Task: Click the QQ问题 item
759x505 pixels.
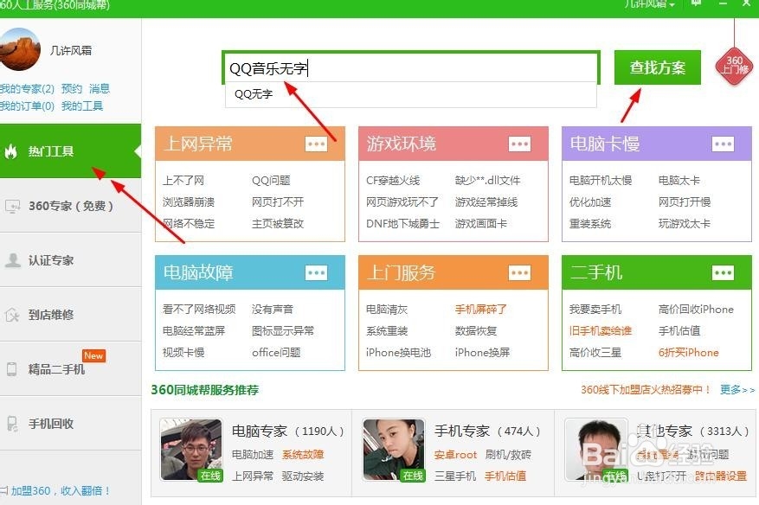Action: (x=271, y=181)
